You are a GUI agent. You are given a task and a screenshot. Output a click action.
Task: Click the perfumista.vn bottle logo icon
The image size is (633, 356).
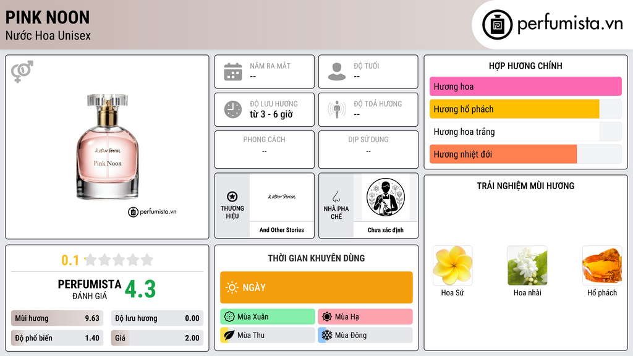[x=497, y=25]
